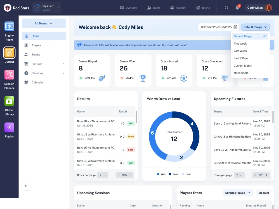This screenshot has height=209, width=279.
Task: Click the Upcoming Fixtures scrollbar
Action: (273, 117)
